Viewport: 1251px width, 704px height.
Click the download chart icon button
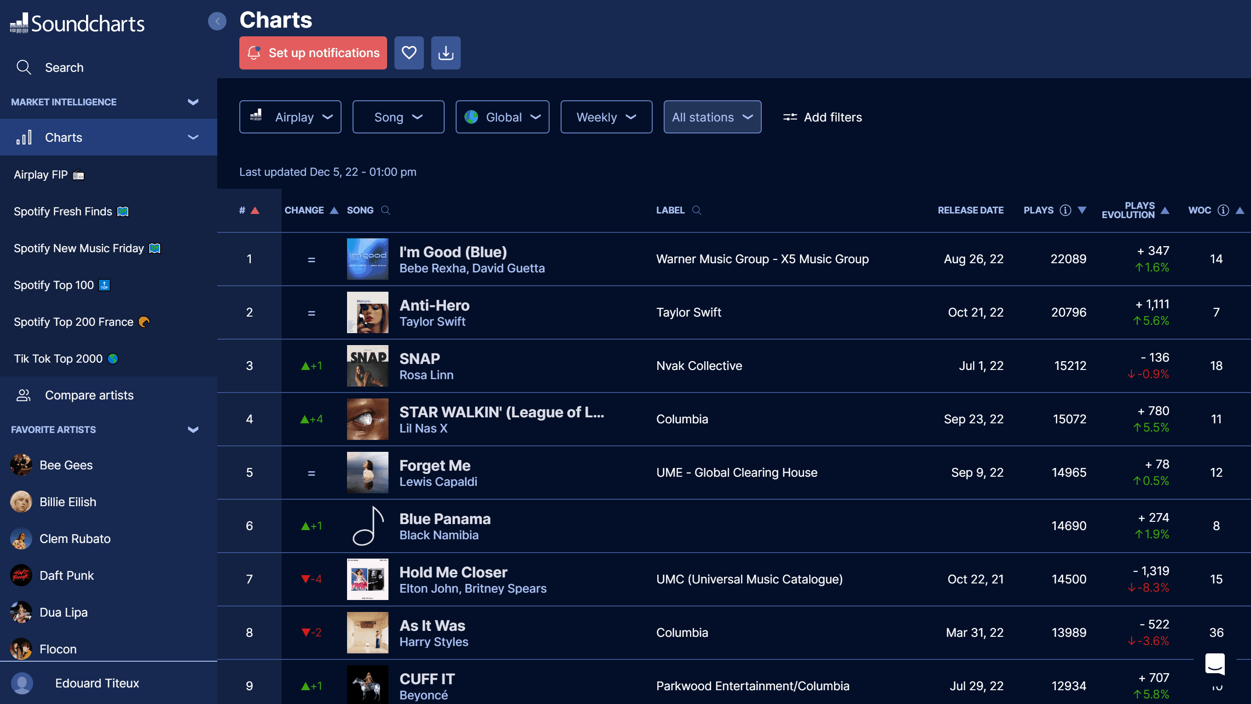click(446, 52)
